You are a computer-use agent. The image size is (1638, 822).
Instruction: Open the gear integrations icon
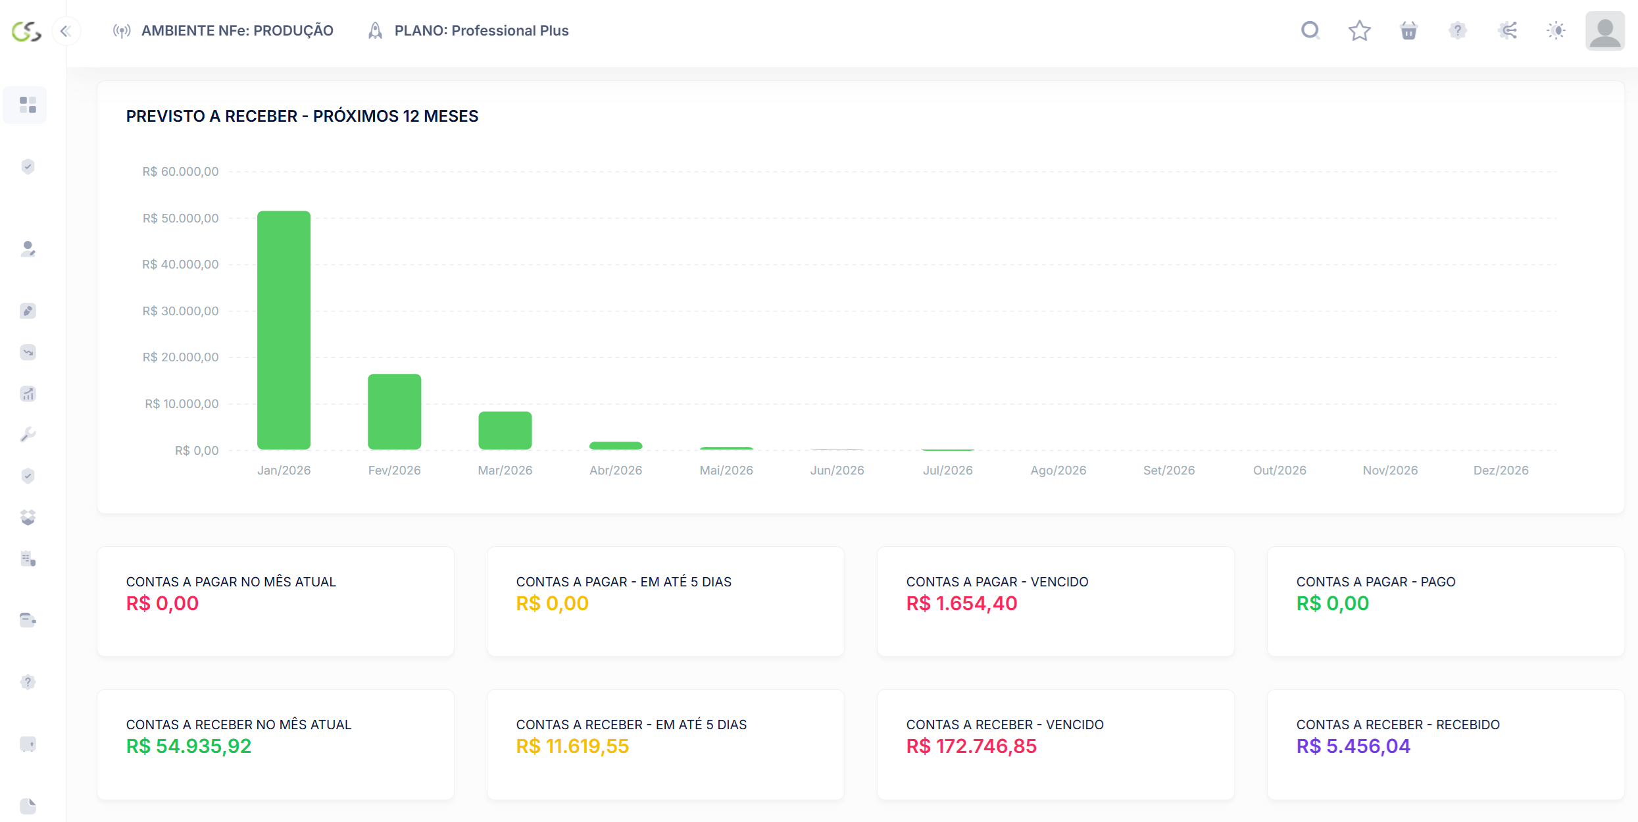click(x=1507, y=30)
